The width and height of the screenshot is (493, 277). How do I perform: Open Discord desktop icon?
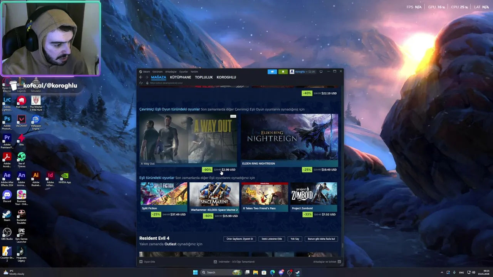coord(7,197)
